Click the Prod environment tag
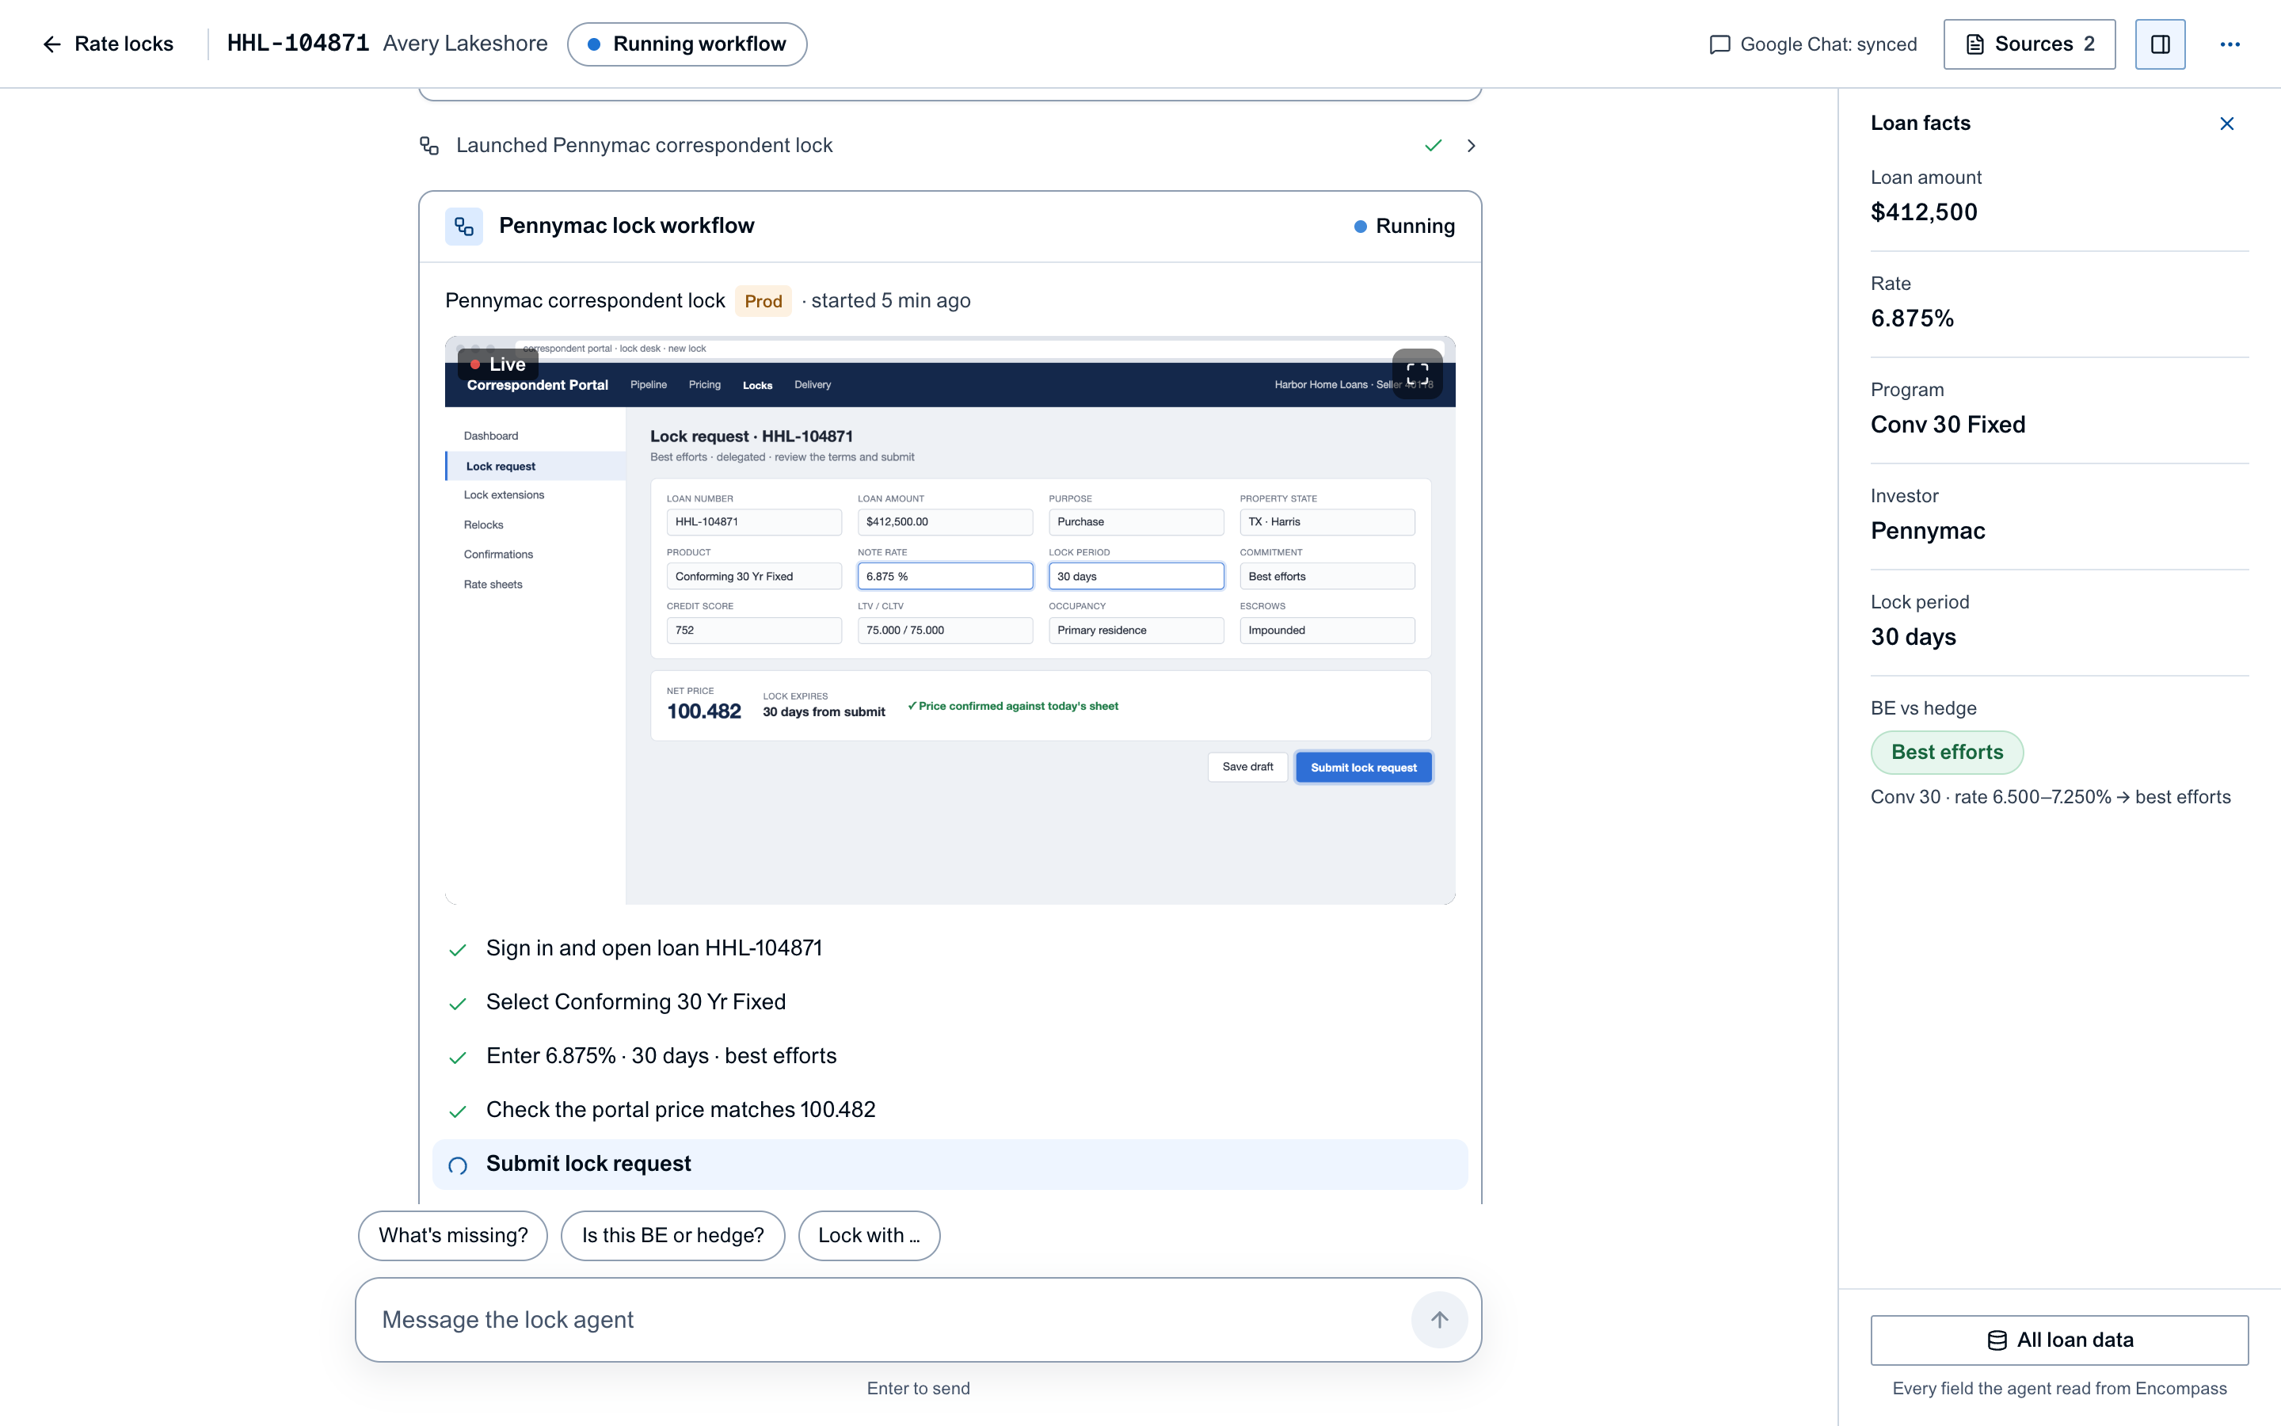The image size is (2281, 1426). [x=763, y=301]
